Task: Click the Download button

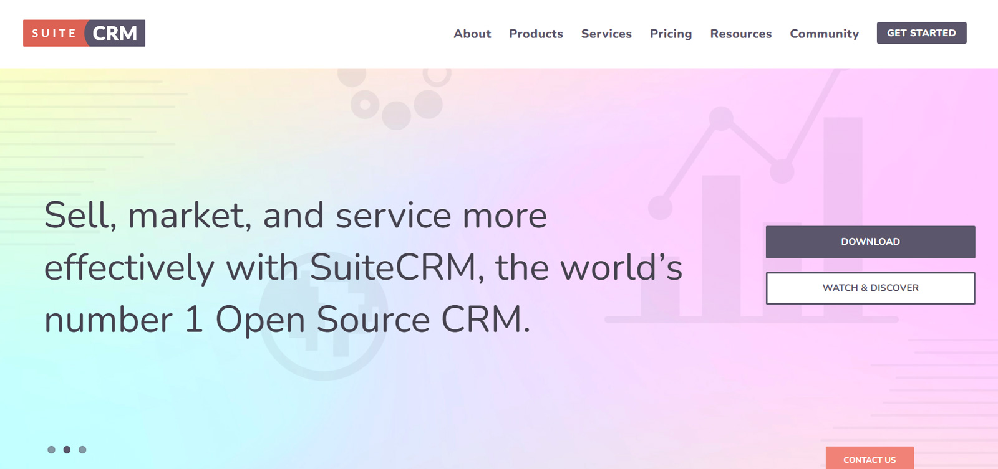Action: 870,242
